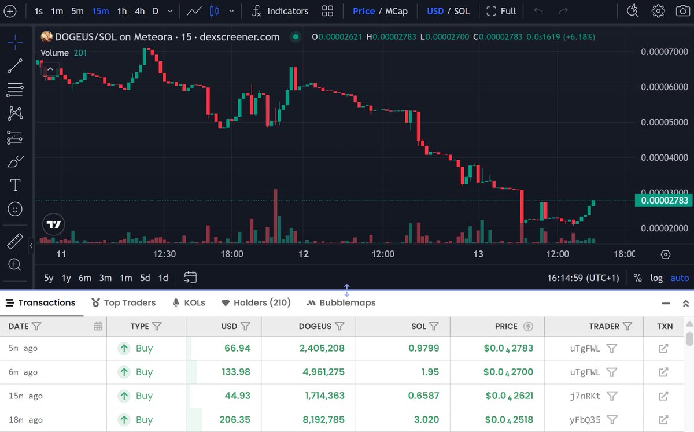
Task: Switch to candlestick chart style
Action: click(x=215, y=11)
